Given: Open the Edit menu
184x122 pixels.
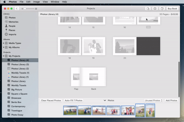Looking at the screenshot, I should tap(28, 2).
